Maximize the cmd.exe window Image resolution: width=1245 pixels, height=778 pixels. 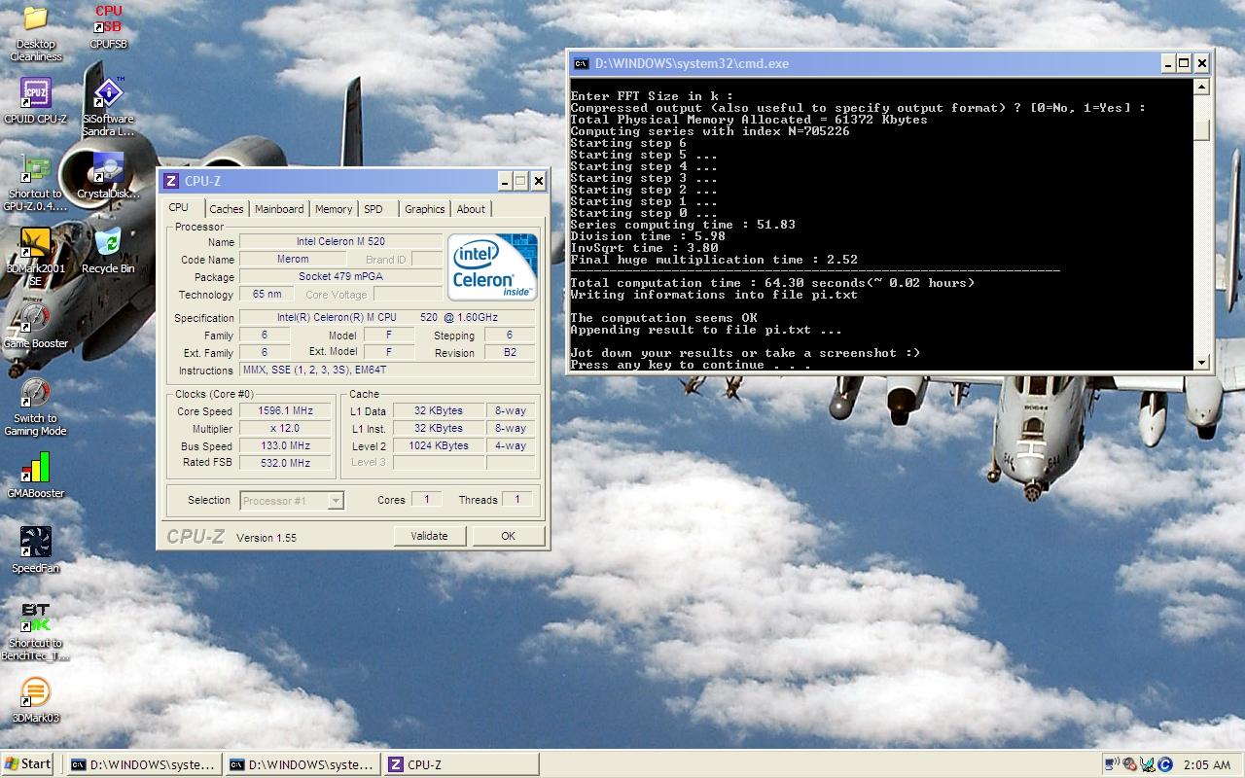tap(1184, 63)
